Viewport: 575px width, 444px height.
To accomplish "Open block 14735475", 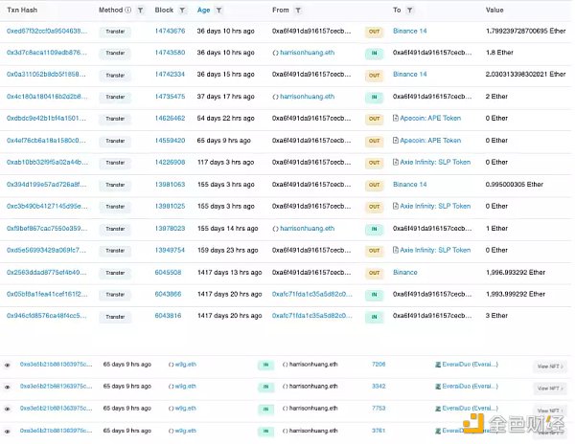I will [x=170, y=97].
